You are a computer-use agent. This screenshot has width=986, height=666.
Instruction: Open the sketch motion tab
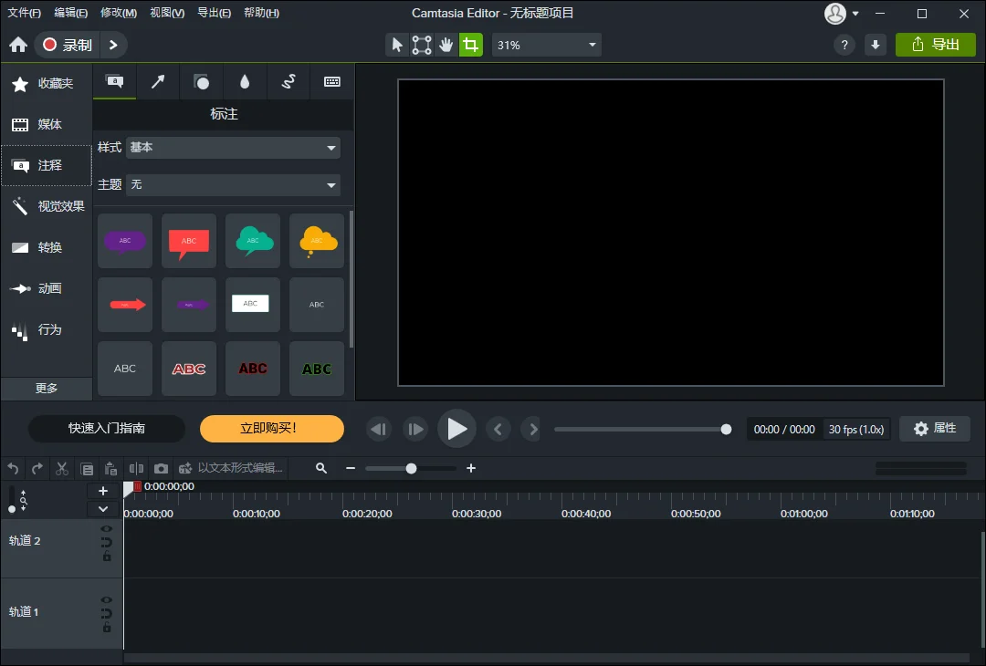[x=288, y=82]
